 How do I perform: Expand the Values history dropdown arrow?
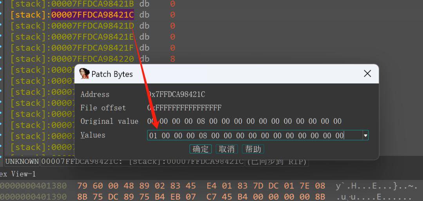tap(365, 136)
